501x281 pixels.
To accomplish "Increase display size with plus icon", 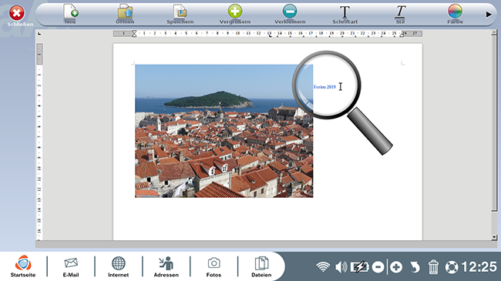I will pos(396,267).
